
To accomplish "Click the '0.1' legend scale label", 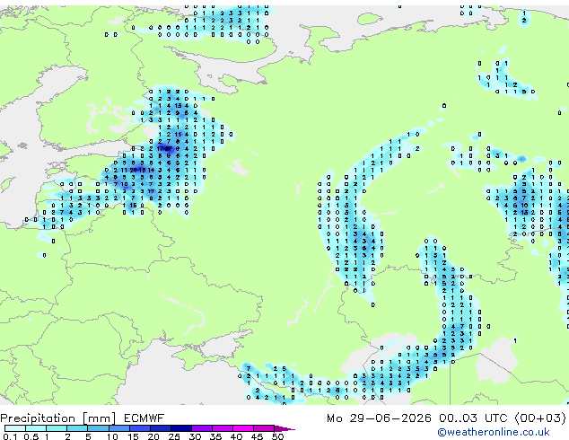I will coord(10,436).
